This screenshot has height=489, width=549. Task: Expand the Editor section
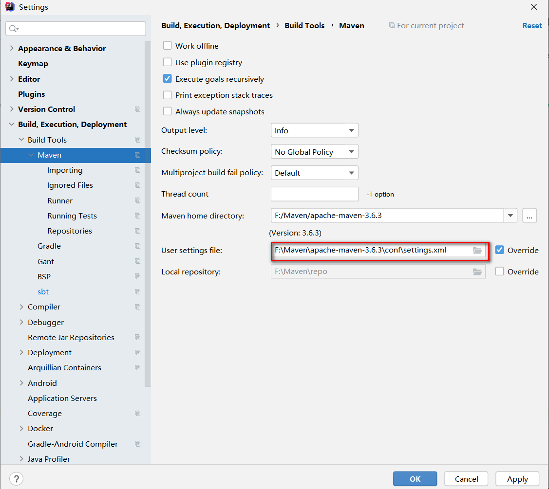tap(12, 79)
